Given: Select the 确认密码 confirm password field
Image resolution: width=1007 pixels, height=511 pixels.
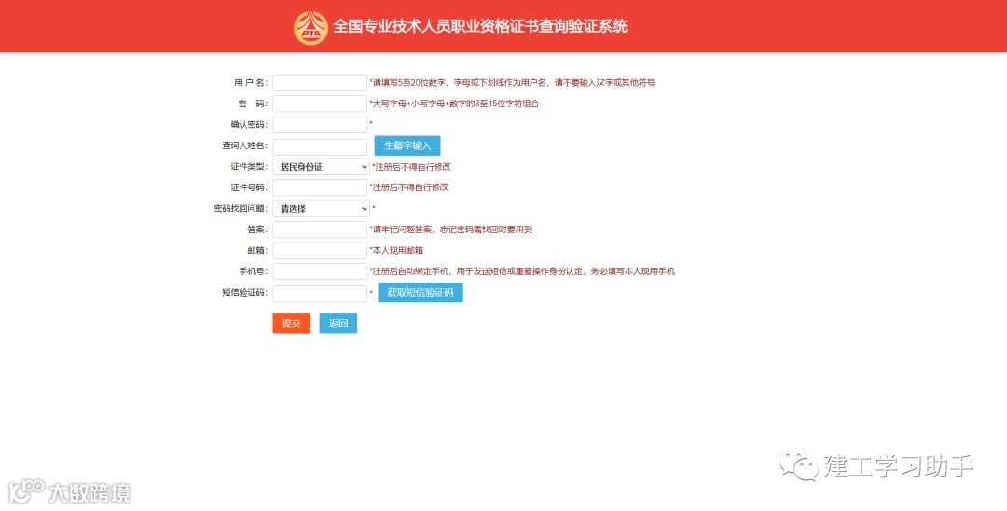Looking at the screenshot, I should 320,125.
